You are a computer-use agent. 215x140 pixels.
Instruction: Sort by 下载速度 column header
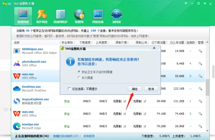[x=85, y=42]
